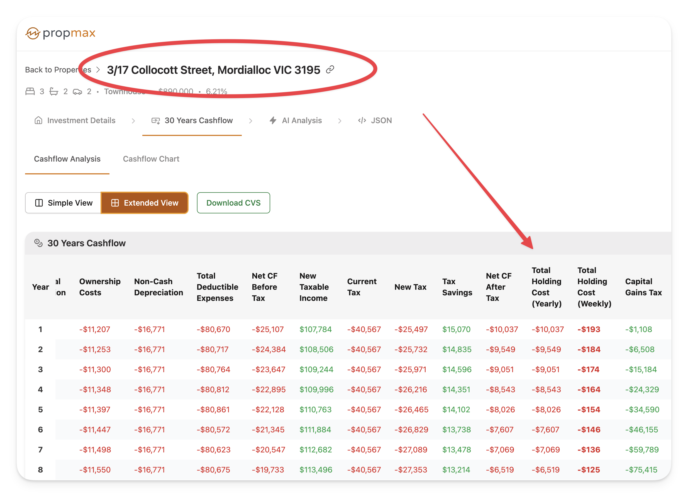
Task: Click chevron after AI Analysis step
Action: tap(340, 121)
